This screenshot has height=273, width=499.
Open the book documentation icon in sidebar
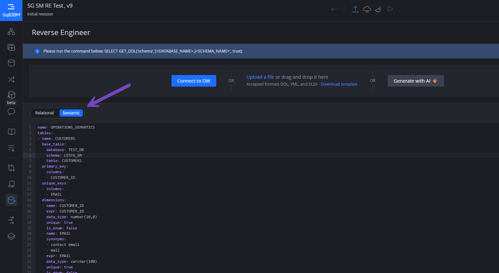coord(11,132)
